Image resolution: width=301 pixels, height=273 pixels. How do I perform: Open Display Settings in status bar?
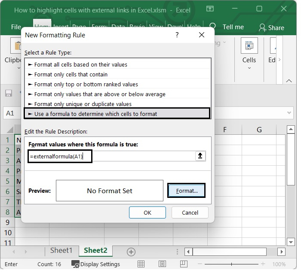(x=95, y=264)
